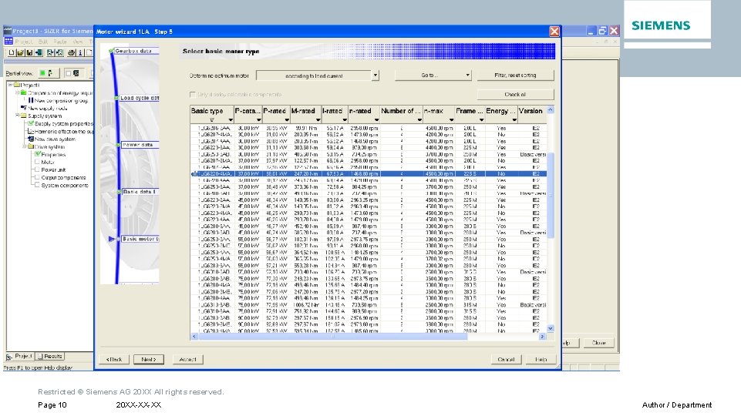The height and width of the screenshot is (416, 741).
Task: Click the Cancel button in wizard
Action: [x=506, y=359]
